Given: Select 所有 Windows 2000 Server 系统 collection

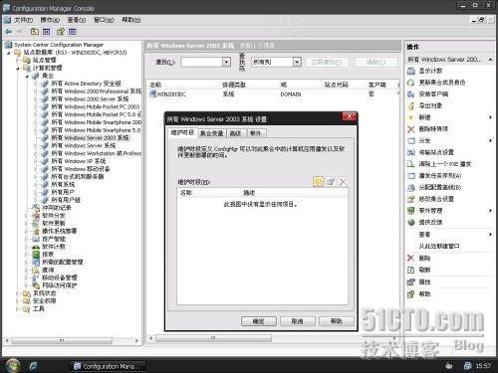Looking at the screenshot, I should point(90,98).
